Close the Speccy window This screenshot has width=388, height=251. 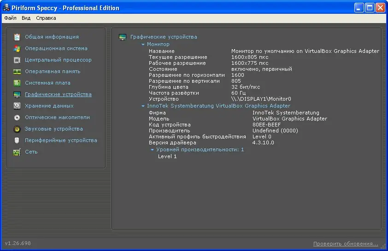click(x=380, y=8)
